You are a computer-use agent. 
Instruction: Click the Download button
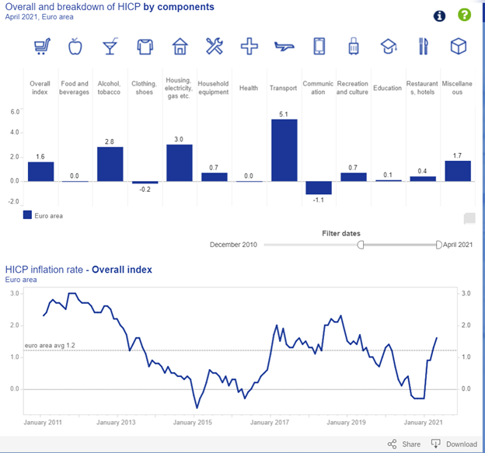pos(454,444)
